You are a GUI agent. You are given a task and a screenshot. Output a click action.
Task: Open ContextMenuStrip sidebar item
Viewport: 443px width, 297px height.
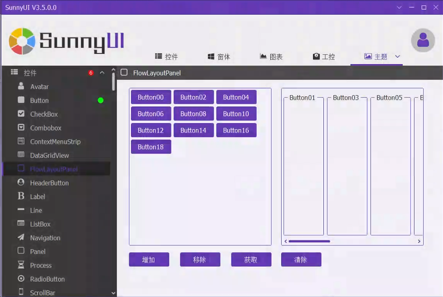point(56,142)
